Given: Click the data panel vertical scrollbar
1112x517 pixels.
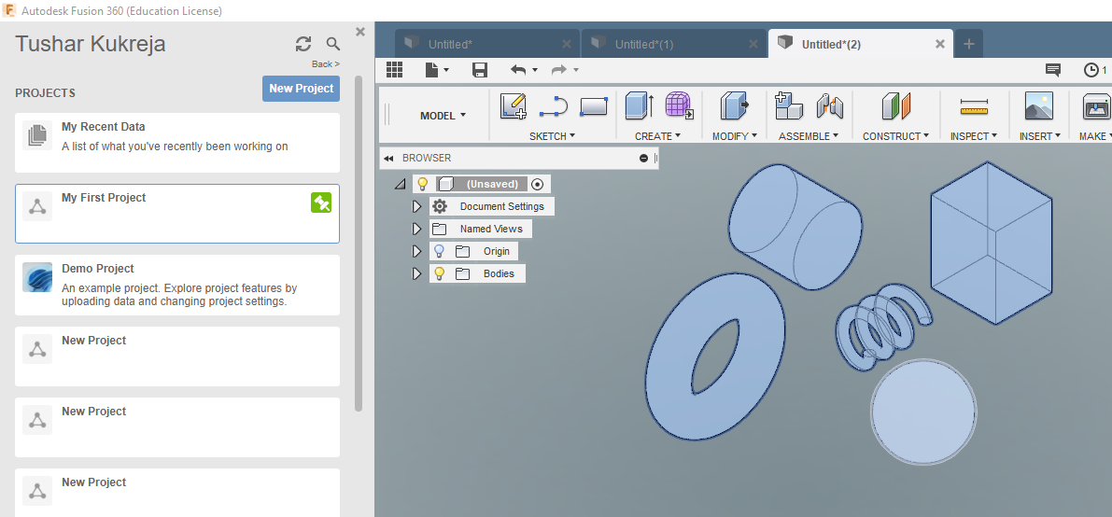Looking at the screenshot, I should click(x=359, y=244).
